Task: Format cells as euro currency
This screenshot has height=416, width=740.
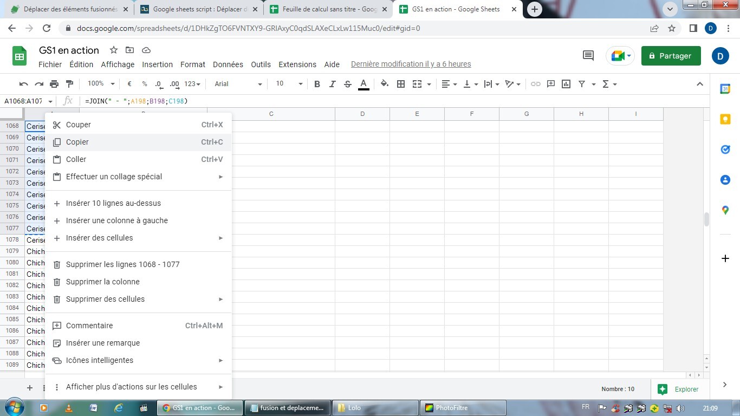Action: coord(129,84)
